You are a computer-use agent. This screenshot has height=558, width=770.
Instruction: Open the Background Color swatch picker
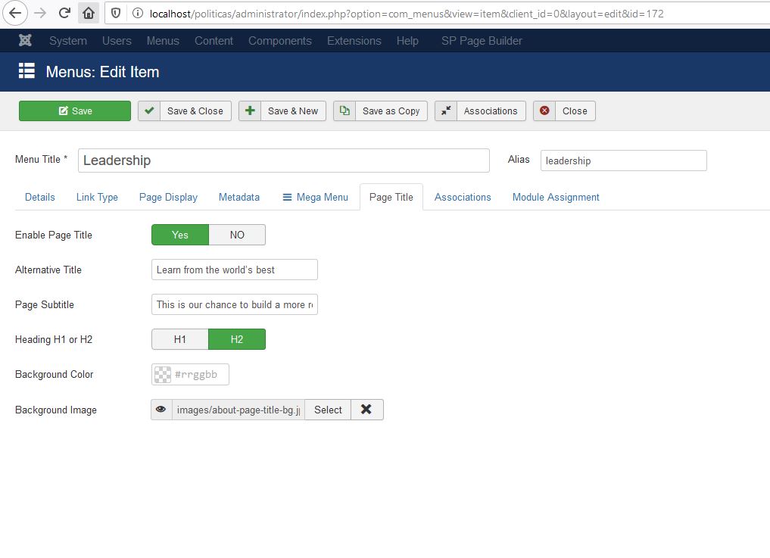pyautogui.click(x=163, y=374)
